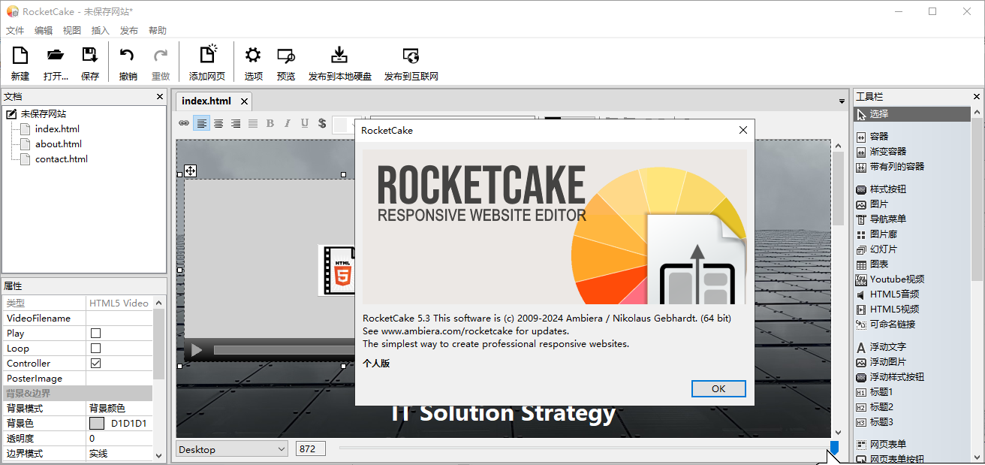Viewport: 985px width, 465px height.
Task: Disable the Controller checkbox
Action: pyautogui.click(x=94, y=363)
